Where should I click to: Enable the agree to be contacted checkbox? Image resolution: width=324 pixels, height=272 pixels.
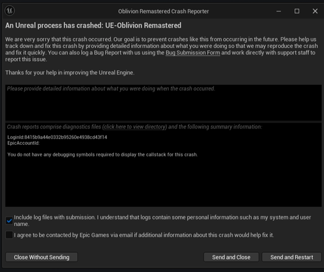[x=9, y=235]
